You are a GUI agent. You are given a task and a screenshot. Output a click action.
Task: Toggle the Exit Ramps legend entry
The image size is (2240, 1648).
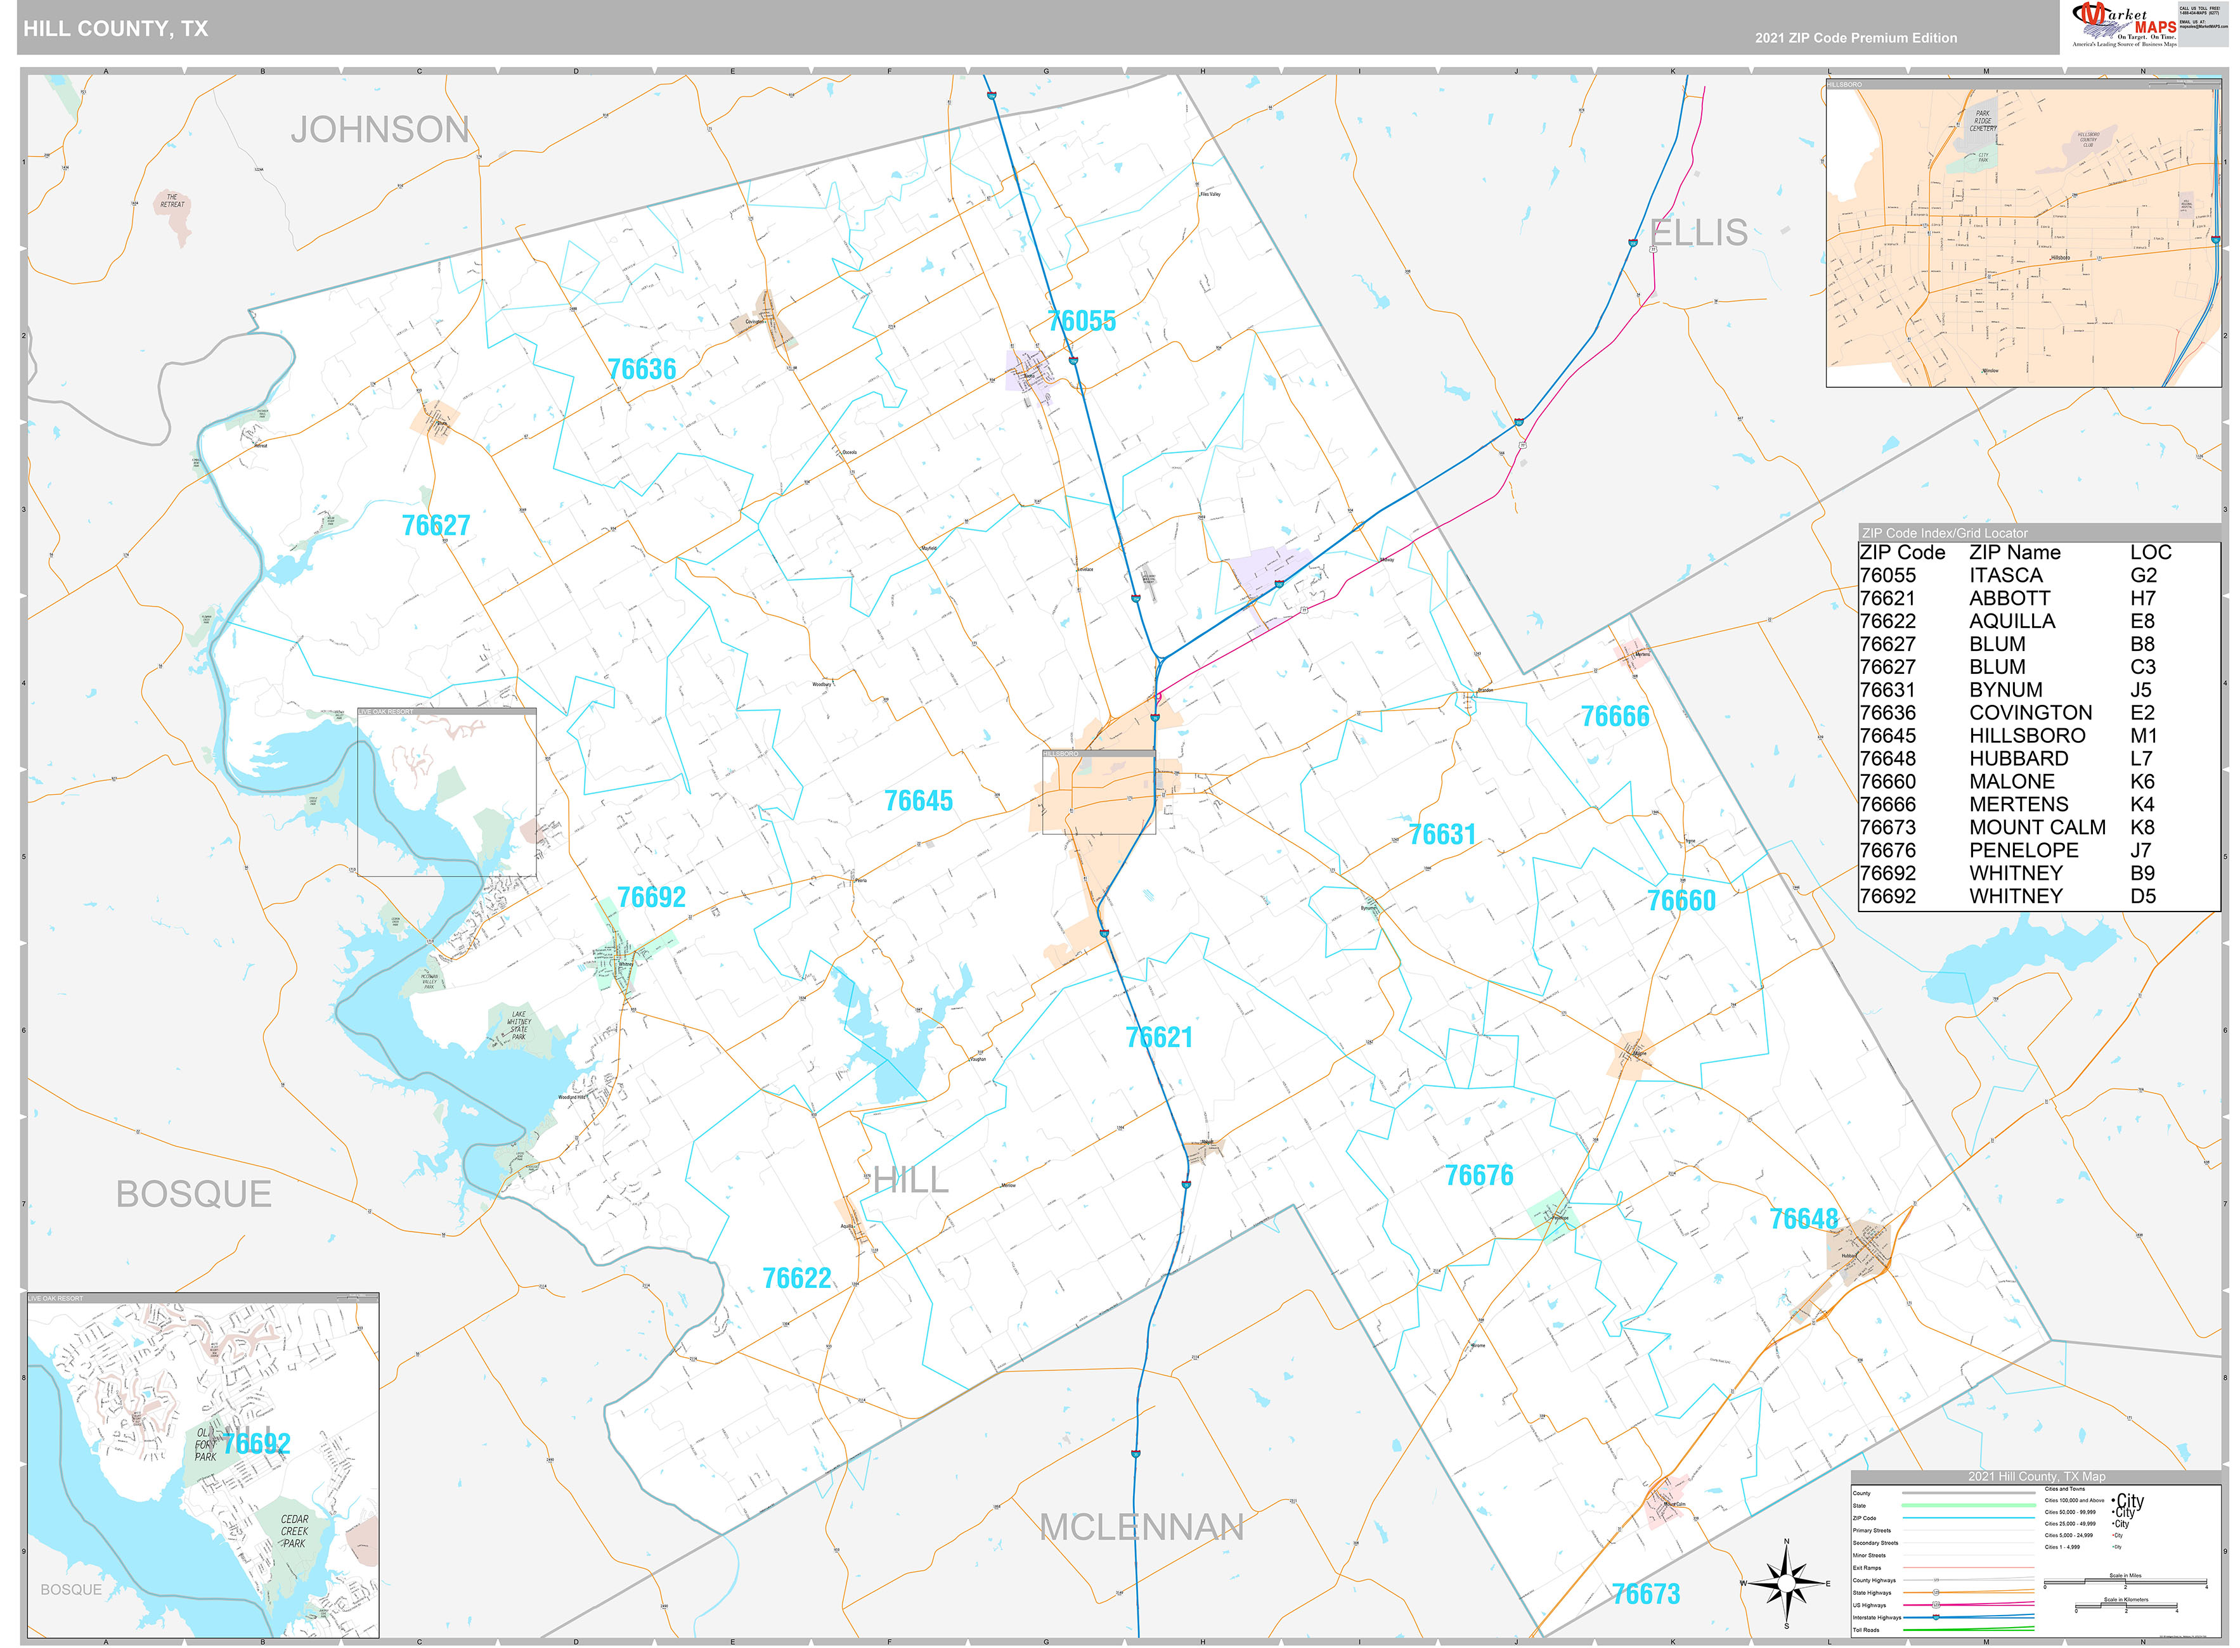point(1969,1568)
